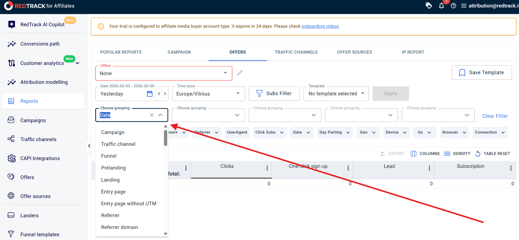Click the Table Reset icon
Screen dimensions: 519x240
tap(478, 154)
